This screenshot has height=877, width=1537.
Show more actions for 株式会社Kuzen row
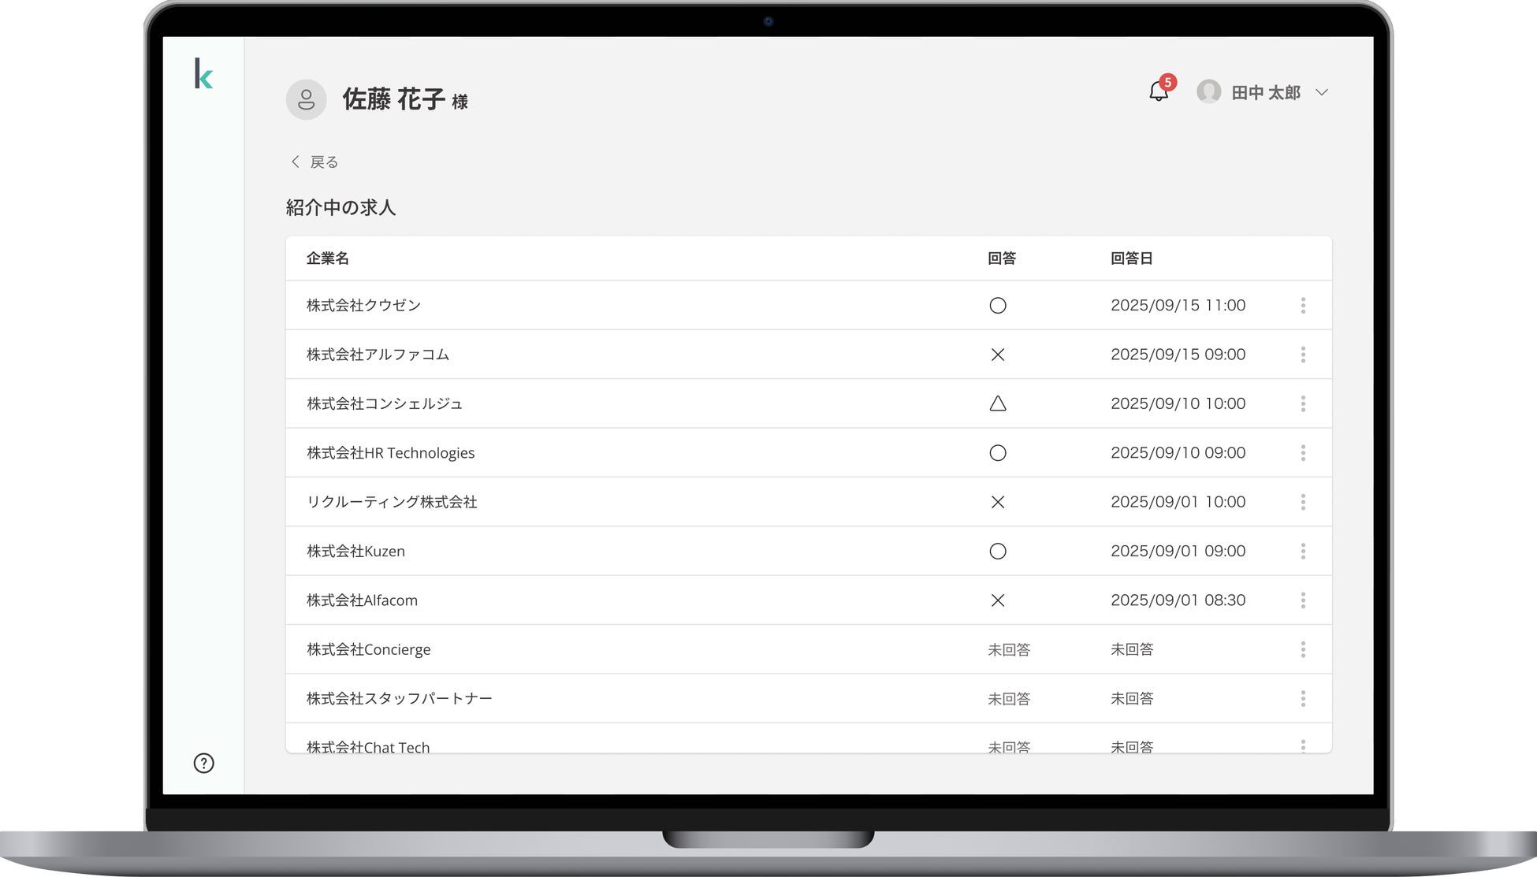(1303, 552)
